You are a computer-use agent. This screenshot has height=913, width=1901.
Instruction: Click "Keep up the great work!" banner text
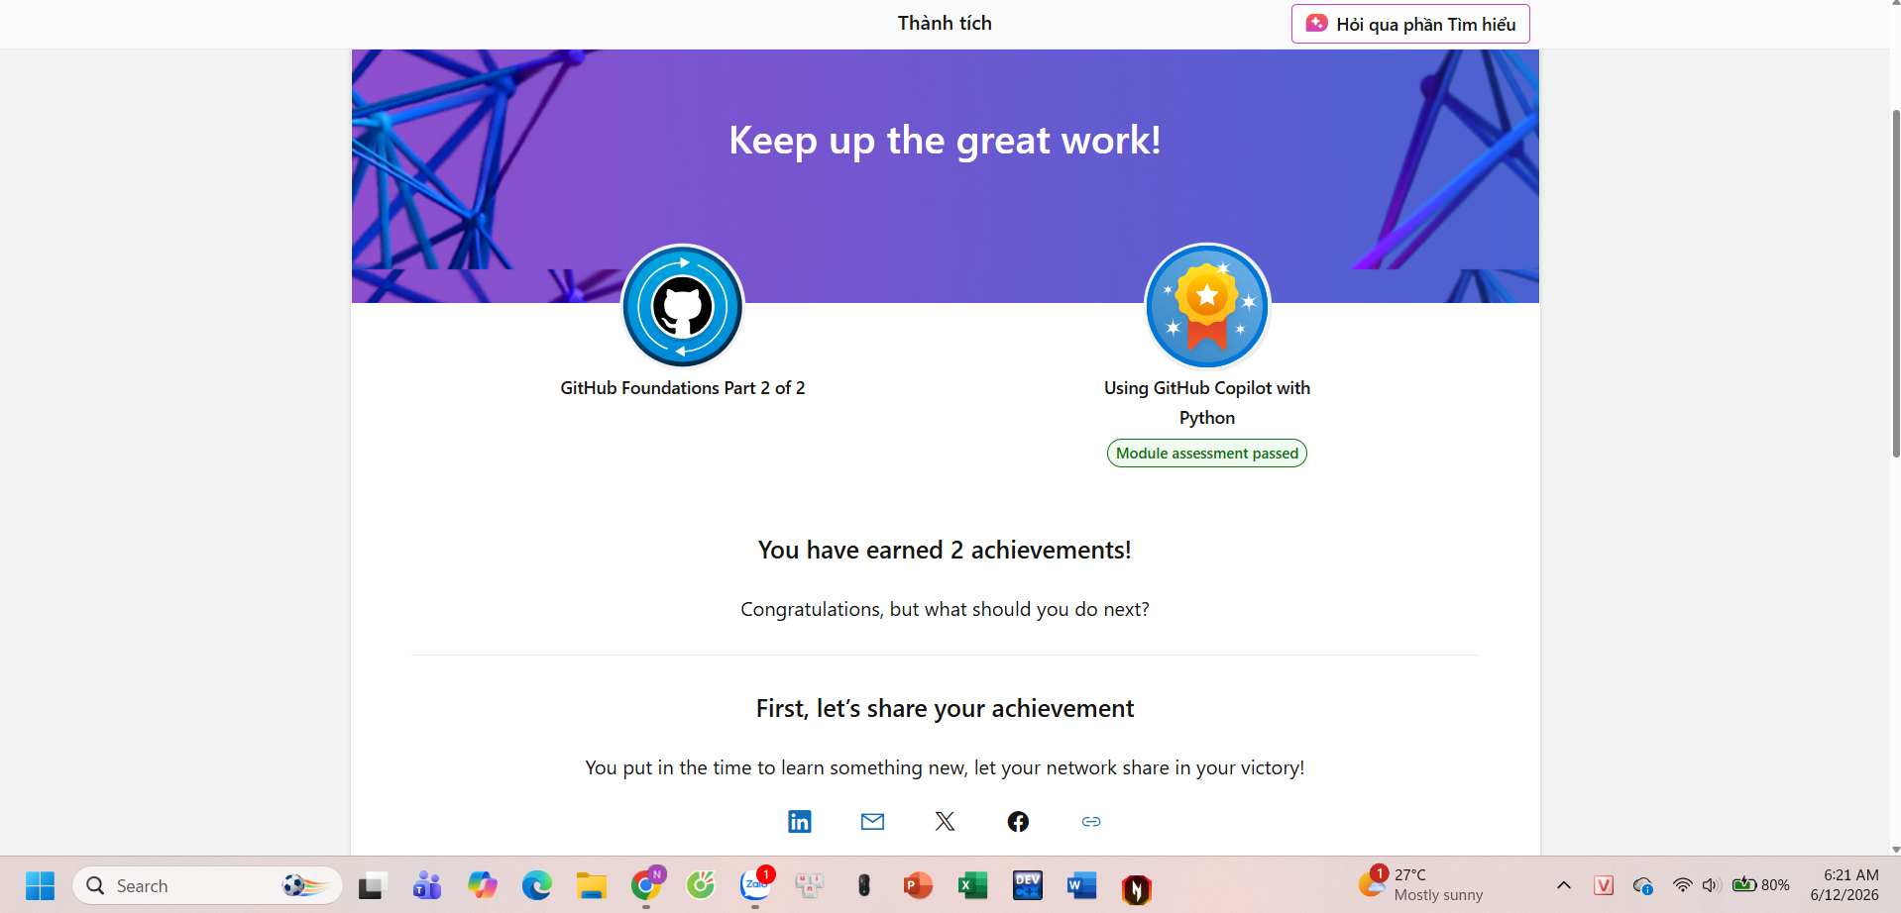pos(945,141)
